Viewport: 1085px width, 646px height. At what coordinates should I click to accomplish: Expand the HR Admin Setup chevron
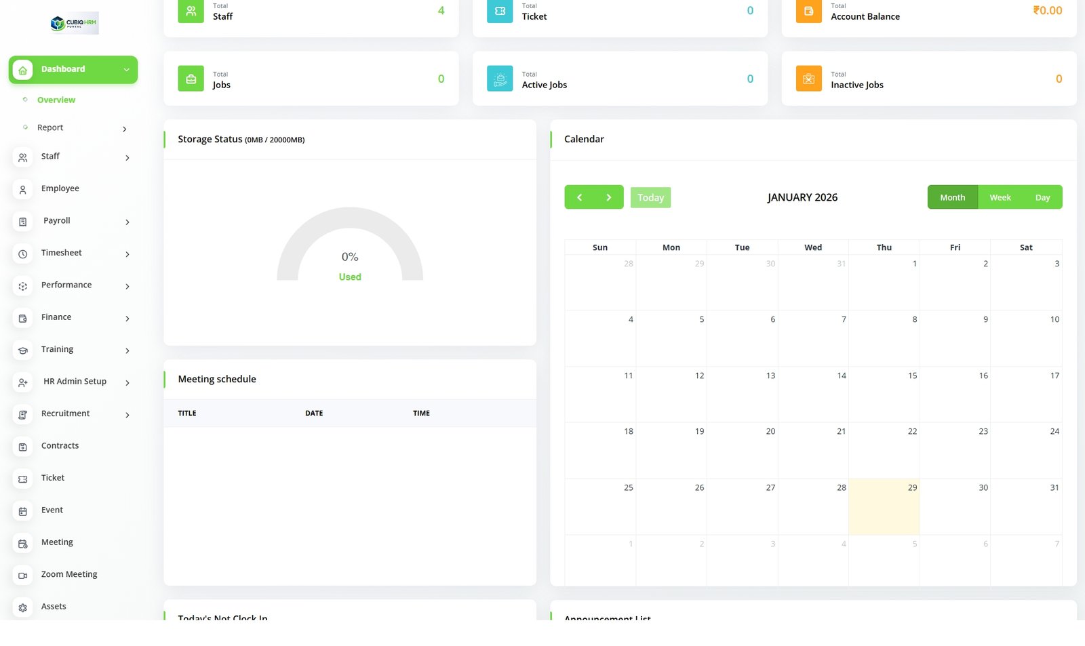(x=127, y=382)
